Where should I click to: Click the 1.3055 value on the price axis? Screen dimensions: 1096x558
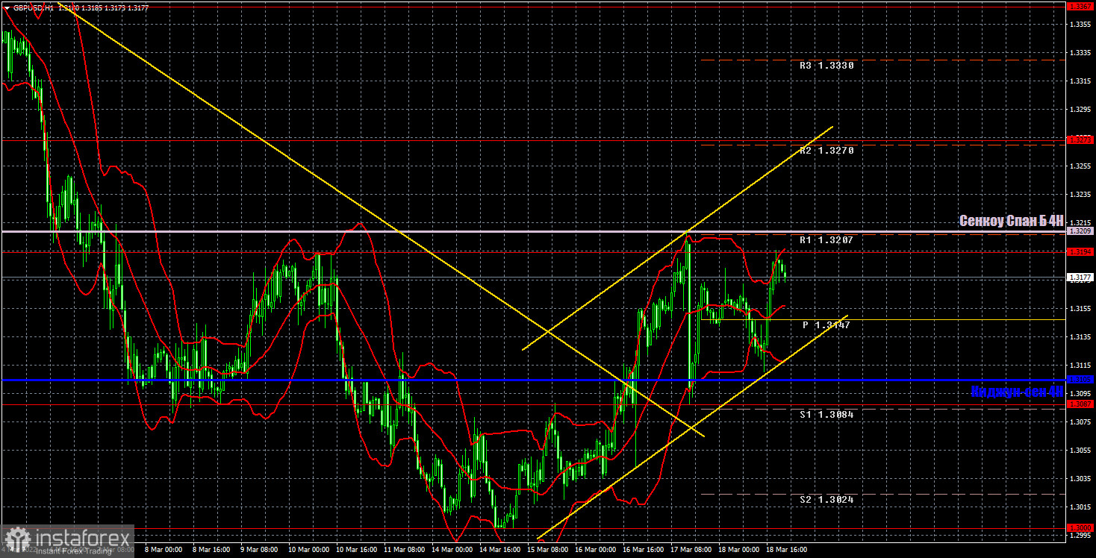tap(1080, 451)
